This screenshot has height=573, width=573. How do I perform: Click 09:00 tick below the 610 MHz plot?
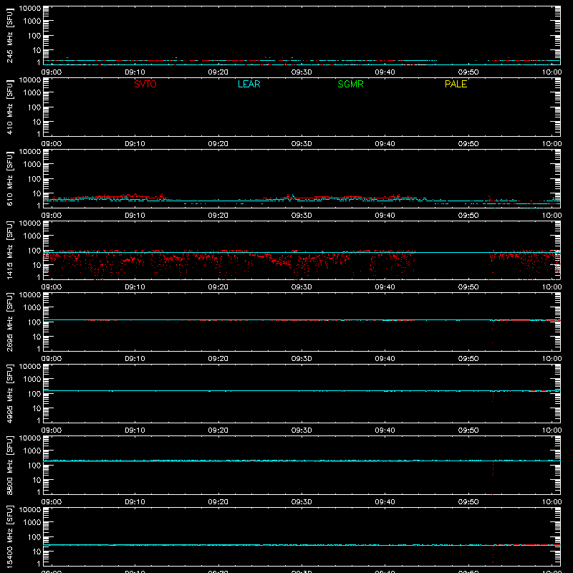[52, 216]
